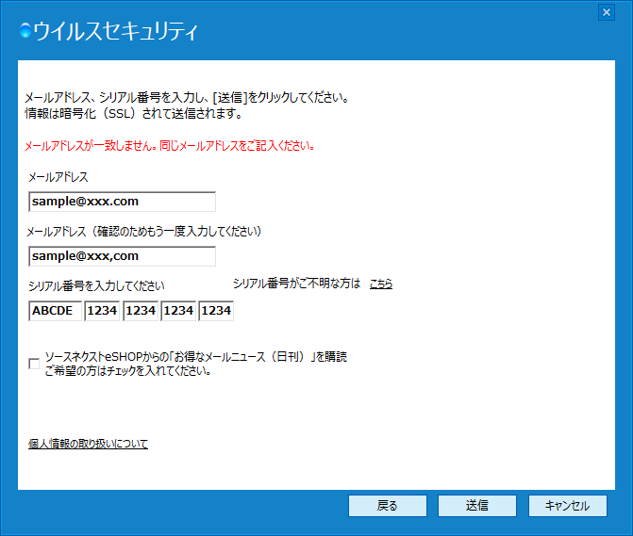Viewport: 633px width, 536px height.
Task: Click the 戻る button
Action: (x=388, y=506)
